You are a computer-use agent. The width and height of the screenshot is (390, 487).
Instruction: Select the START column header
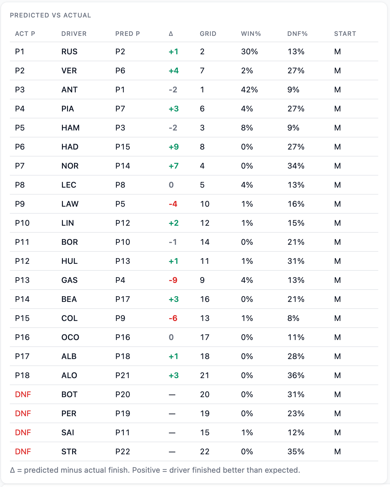[345, 34]
